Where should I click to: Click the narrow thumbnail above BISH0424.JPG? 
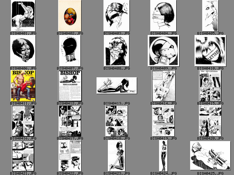coord(163,156)
